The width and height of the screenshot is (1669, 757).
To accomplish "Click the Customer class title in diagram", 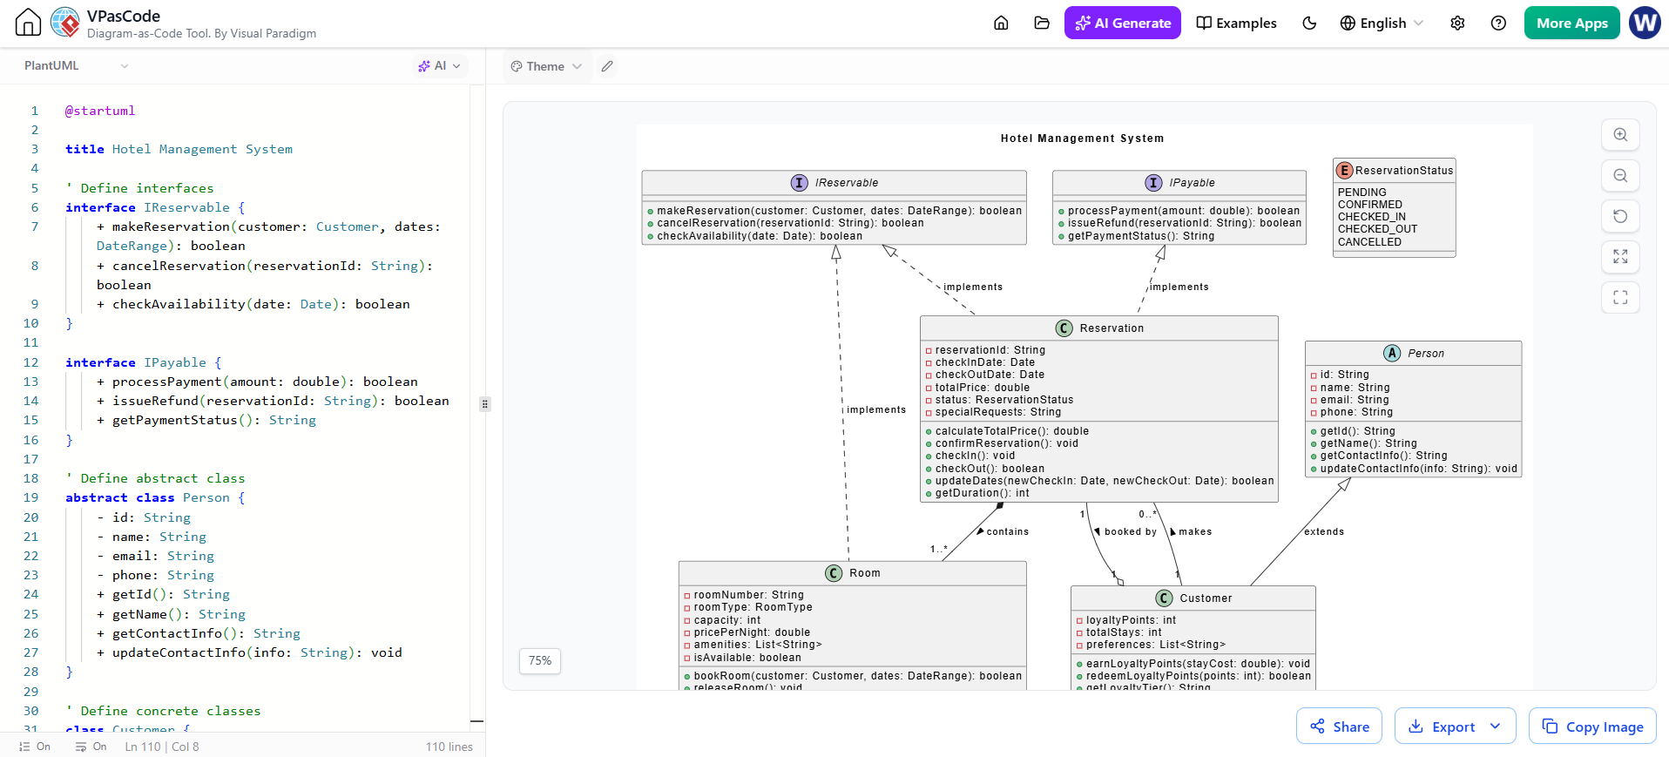I will [x=1206, y=598].
